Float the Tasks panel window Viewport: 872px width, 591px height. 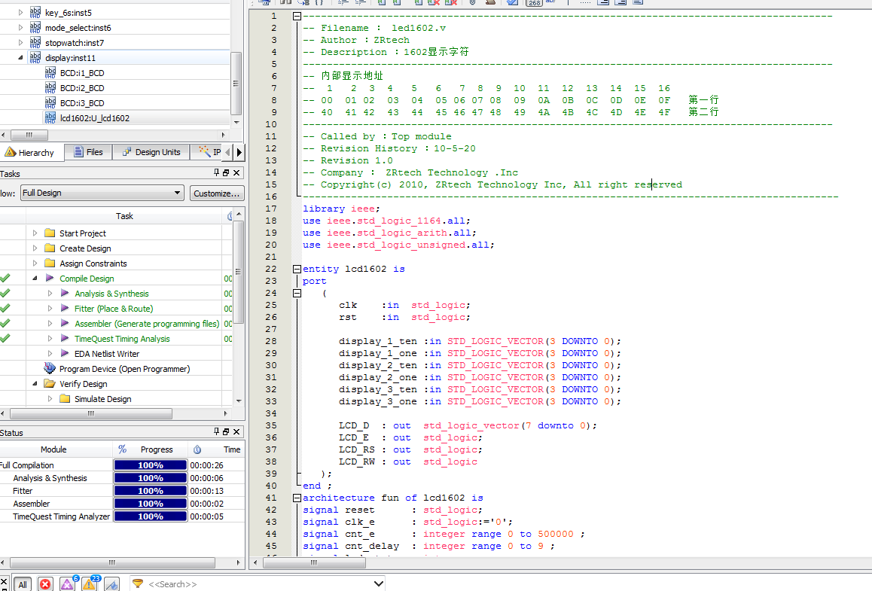226,173
